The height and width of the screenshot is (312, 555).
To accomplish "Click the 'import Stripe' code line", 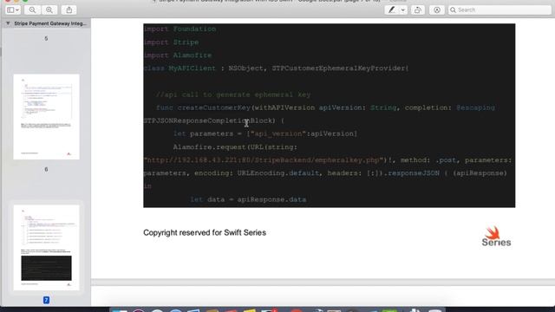I will point(172,42).
